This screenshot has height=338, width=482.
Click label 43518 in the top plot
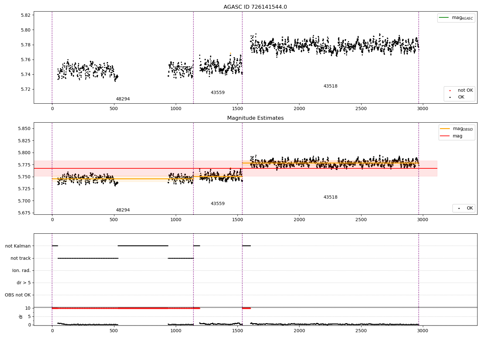pyautogui.click(x=330, y=86)
